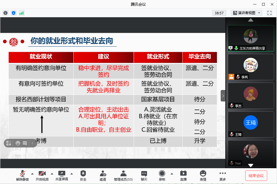Open the 更多 more menu
This screenshot has width=277, height=184.
[222, 175]
